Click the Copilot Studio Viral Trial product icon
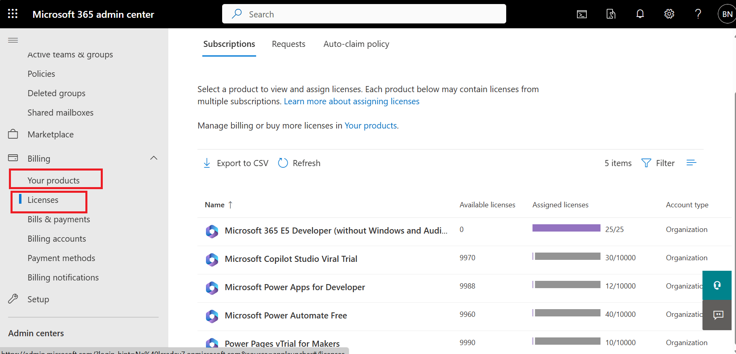The width and height of the screenshot is (736, 354). pyautogui.click(x=212, y=259)
